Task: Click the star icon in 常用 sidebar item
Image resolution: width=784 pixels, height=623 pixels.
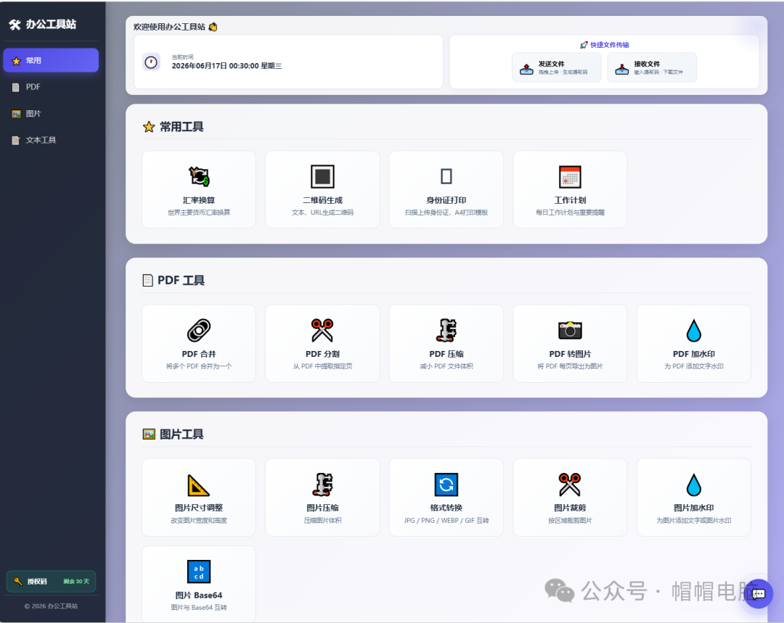Action: 16,60
